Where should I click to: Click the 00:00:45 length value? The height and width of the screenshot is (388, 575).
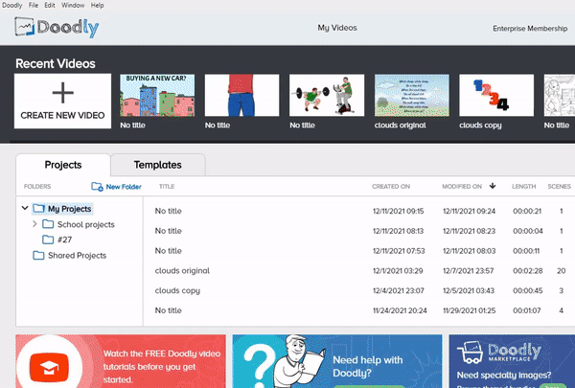(x=528, y=290)
